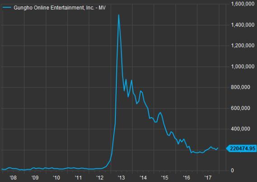Click the '16 x-axis year label
Image resolution: width=257 pixels, height=182 pixels.
[x=186, y=177]
